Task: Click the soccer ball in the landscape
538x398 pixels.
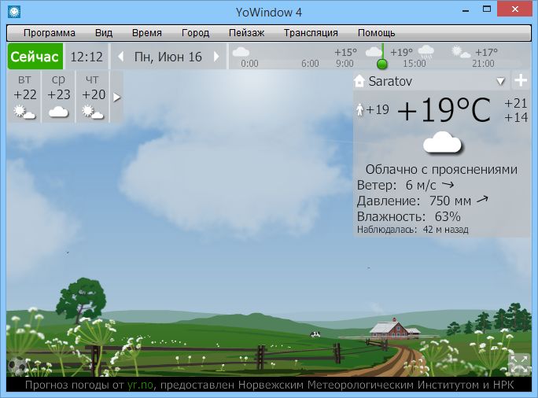Action: point(17,366)
